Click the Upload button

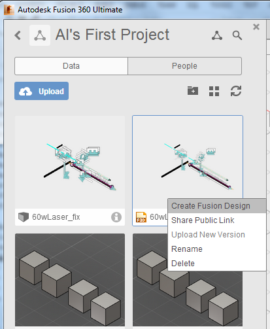click(42, 91)
